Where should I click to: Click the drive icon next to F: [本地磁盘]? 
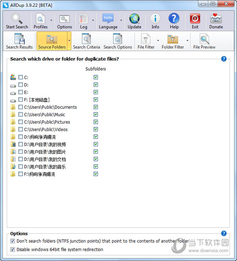[x=13, y=101]
